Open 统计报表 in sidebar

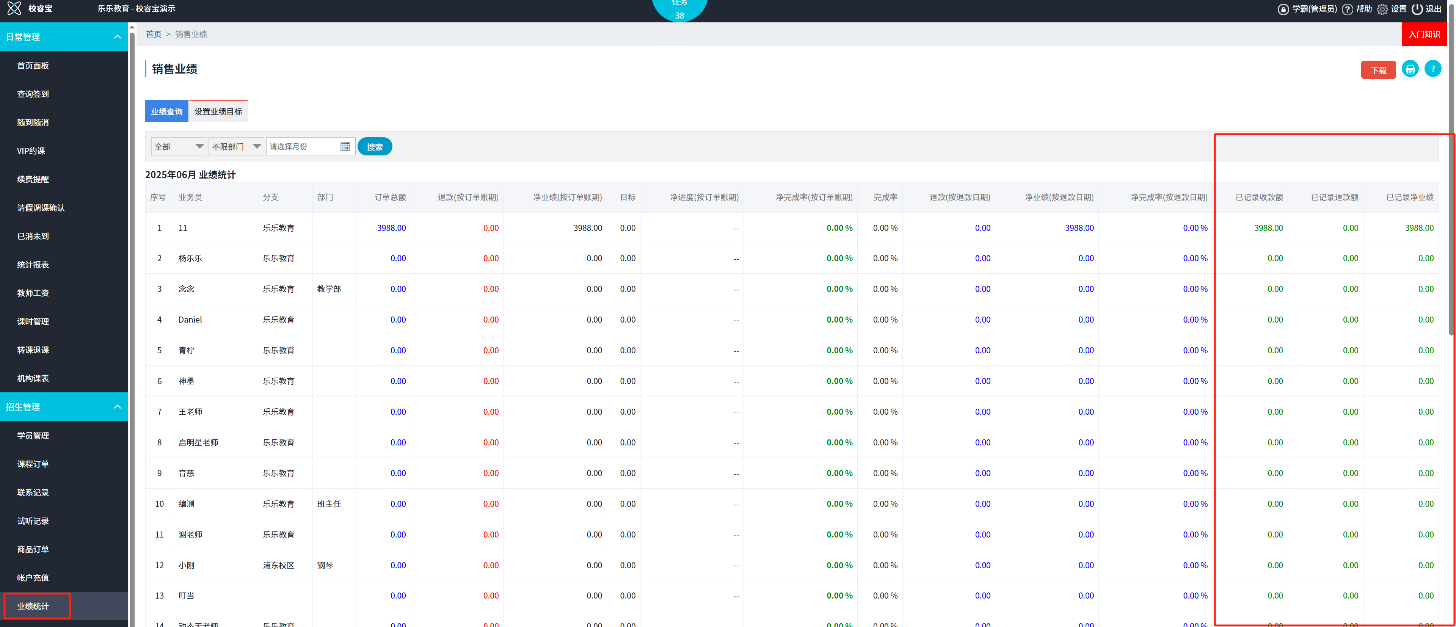pyautogui.click(x=33, y=264)
